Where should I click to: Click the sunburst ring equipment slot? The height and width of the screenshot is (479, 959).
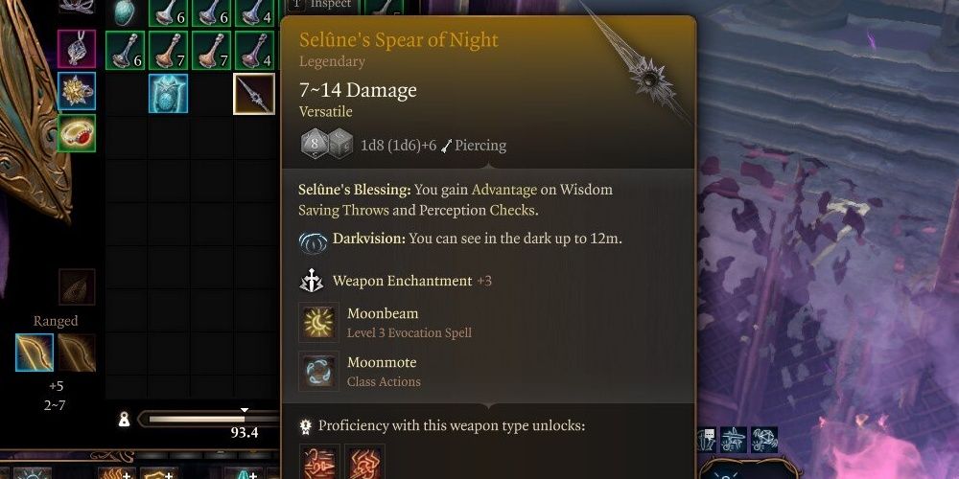point(77,91)
